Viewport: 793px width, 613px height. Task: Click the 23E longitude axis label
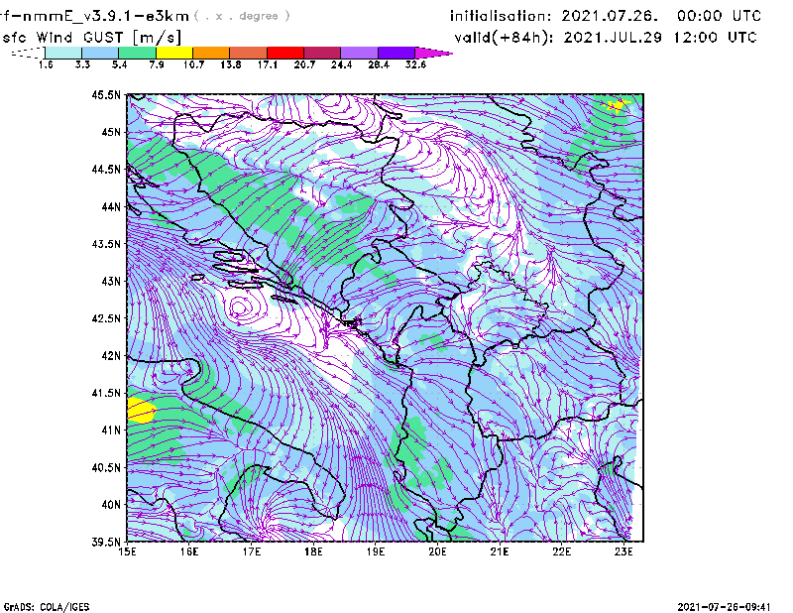[x=623, y=552]
